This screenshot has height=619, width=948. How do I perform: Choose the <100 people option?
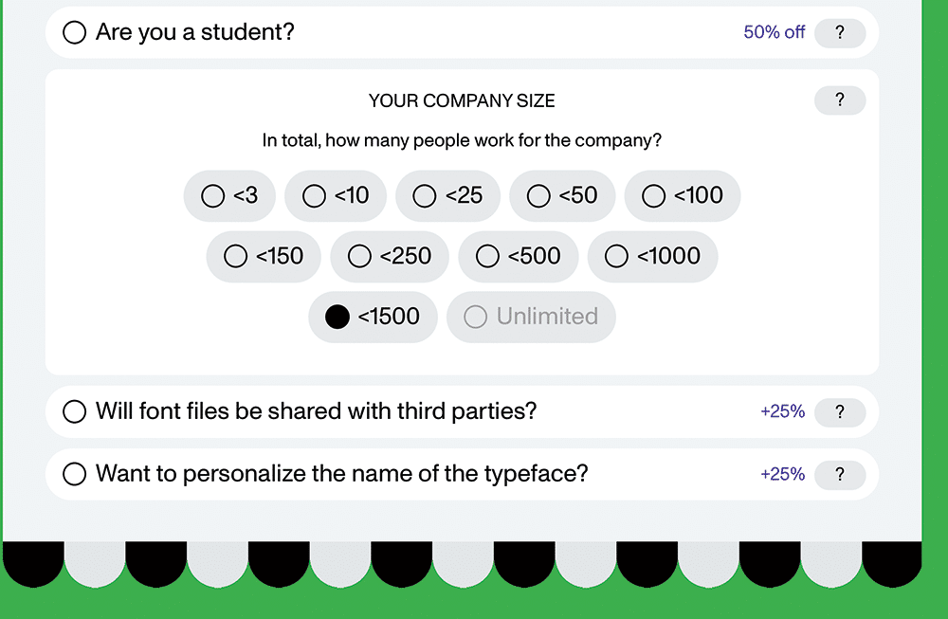tap(682, 195)
